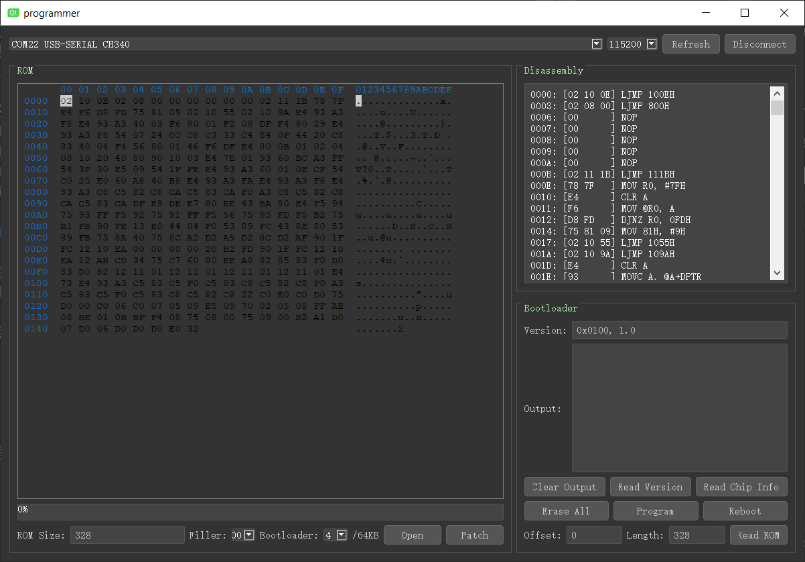The image size is (805, 562).
Task: Close the programmer window
Action: tap(784, 13)
